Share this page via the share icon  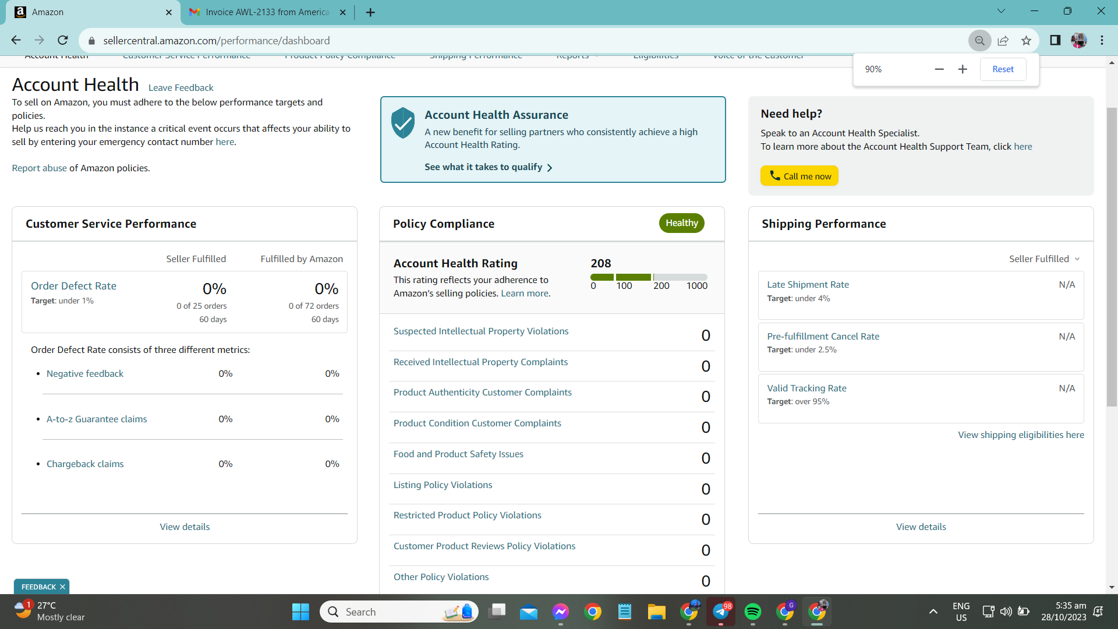pyautogui.click(x=1003, y=41)
